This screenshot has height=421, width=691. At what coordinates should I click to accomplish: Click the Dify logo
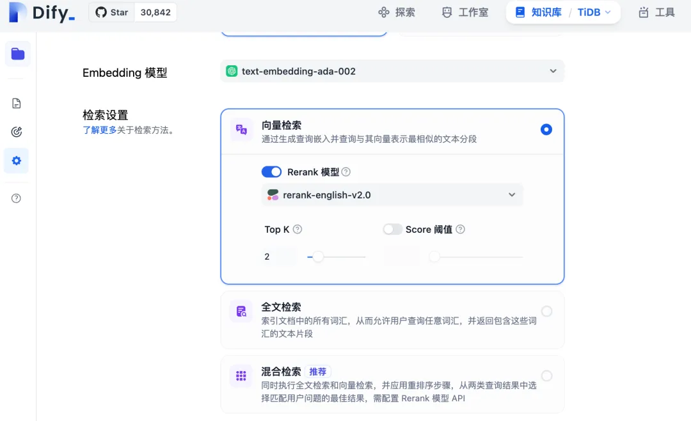click(40, 12)
